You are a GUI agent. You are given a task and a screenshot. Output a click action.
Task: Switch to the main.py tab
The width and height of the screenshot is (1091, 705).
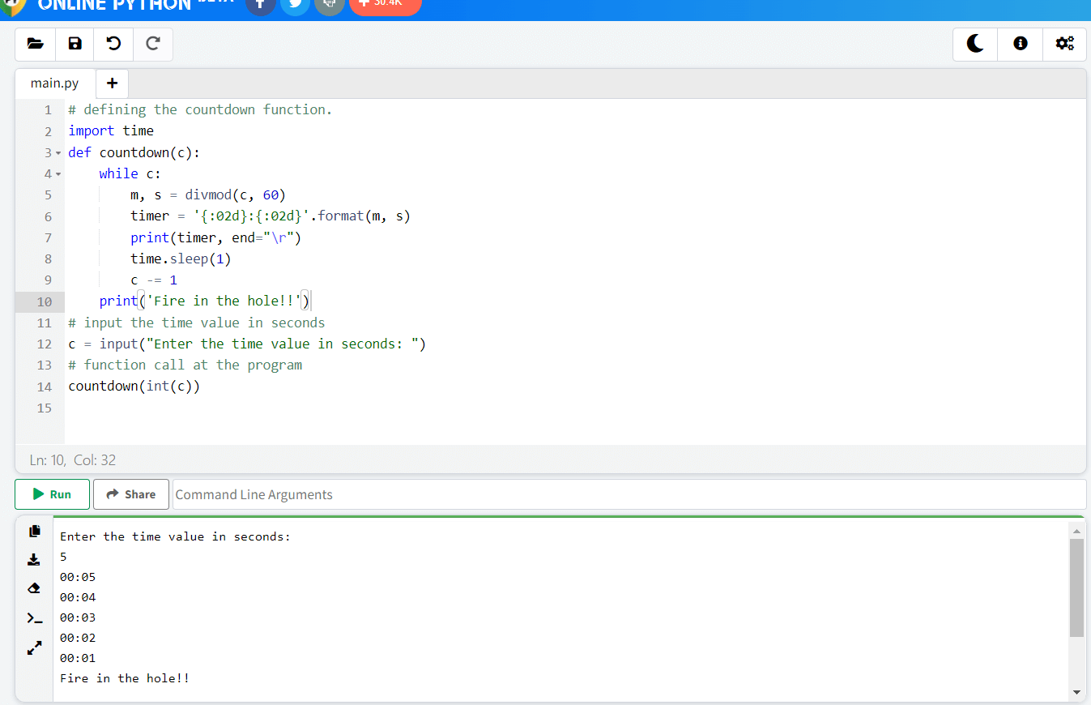[53, 83]
